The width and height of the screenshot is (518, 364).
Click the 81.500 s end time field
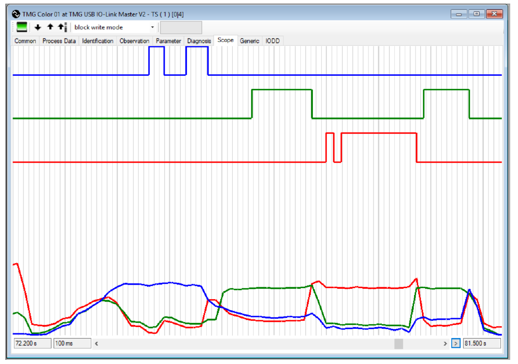pyautogui.click(x=482, y=344)
